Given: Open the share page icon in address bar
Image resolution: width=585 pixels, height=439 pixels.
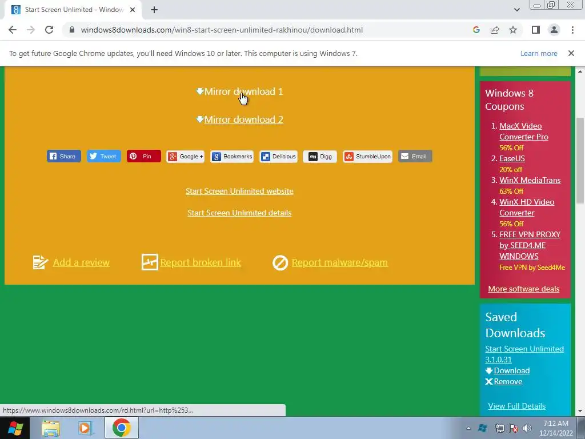Looking at the screenshot, I should [x=495, y=30].
